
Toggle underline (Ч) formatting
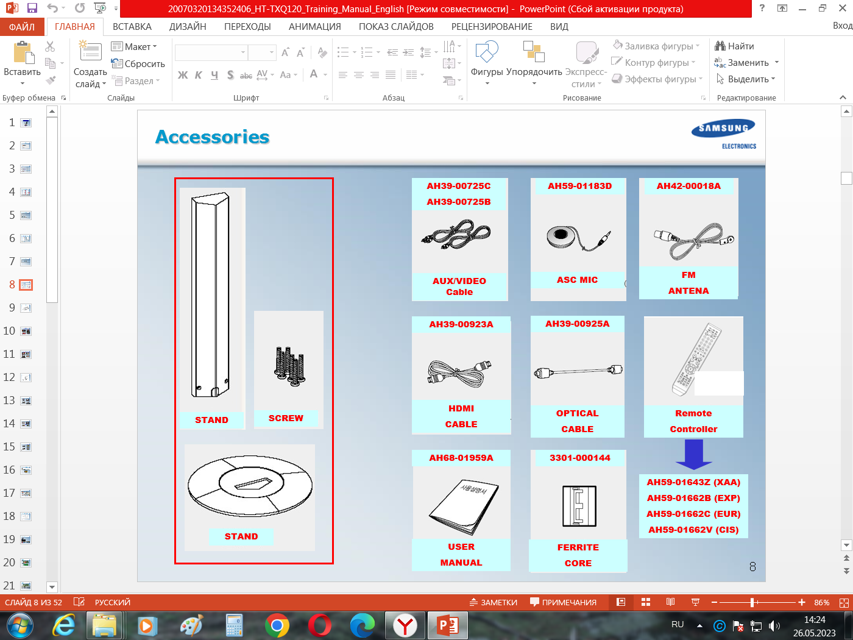click(x=214, y=75)
